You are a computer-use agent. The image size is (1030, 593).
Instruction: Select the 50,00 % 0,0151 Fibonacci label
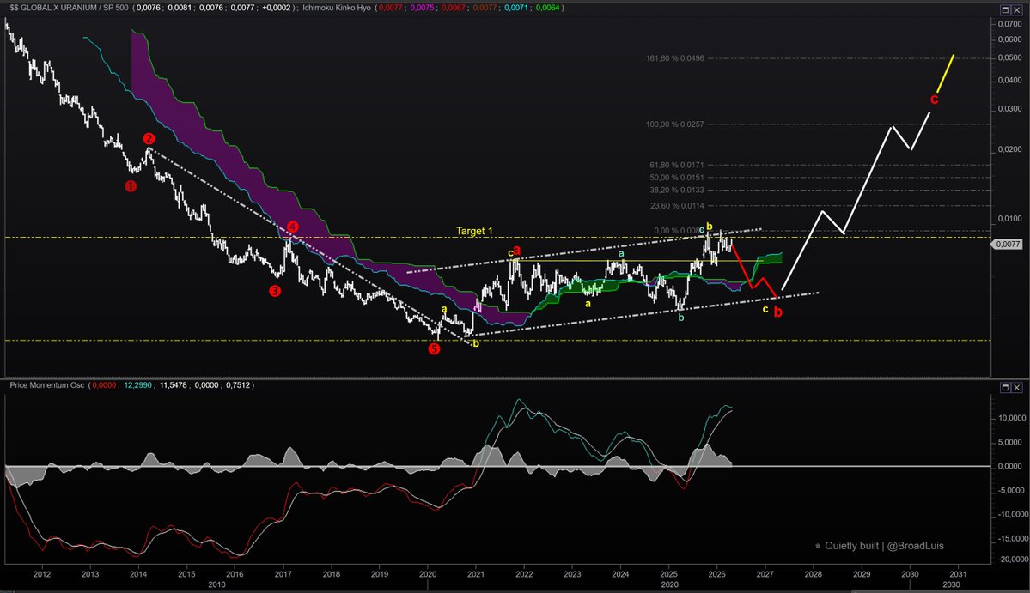[677, 178]
